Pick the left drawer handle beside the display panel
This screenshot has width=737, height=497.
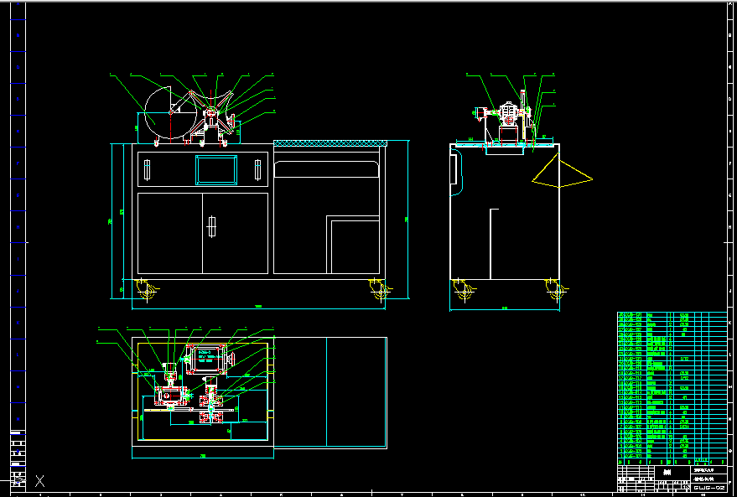coord(147,169)
